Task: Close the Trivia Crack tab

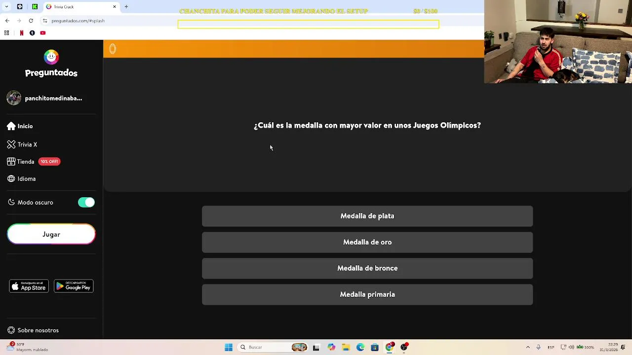Action: 115,7
